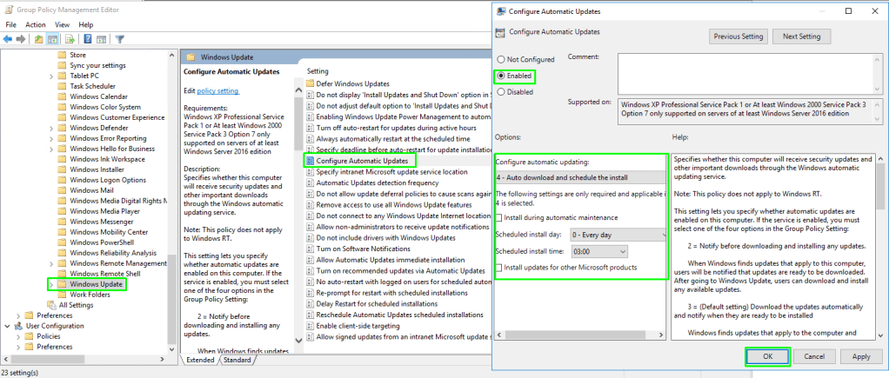
Task: Enable Install updates for other Microsoft products
Action: click(499, 267)
